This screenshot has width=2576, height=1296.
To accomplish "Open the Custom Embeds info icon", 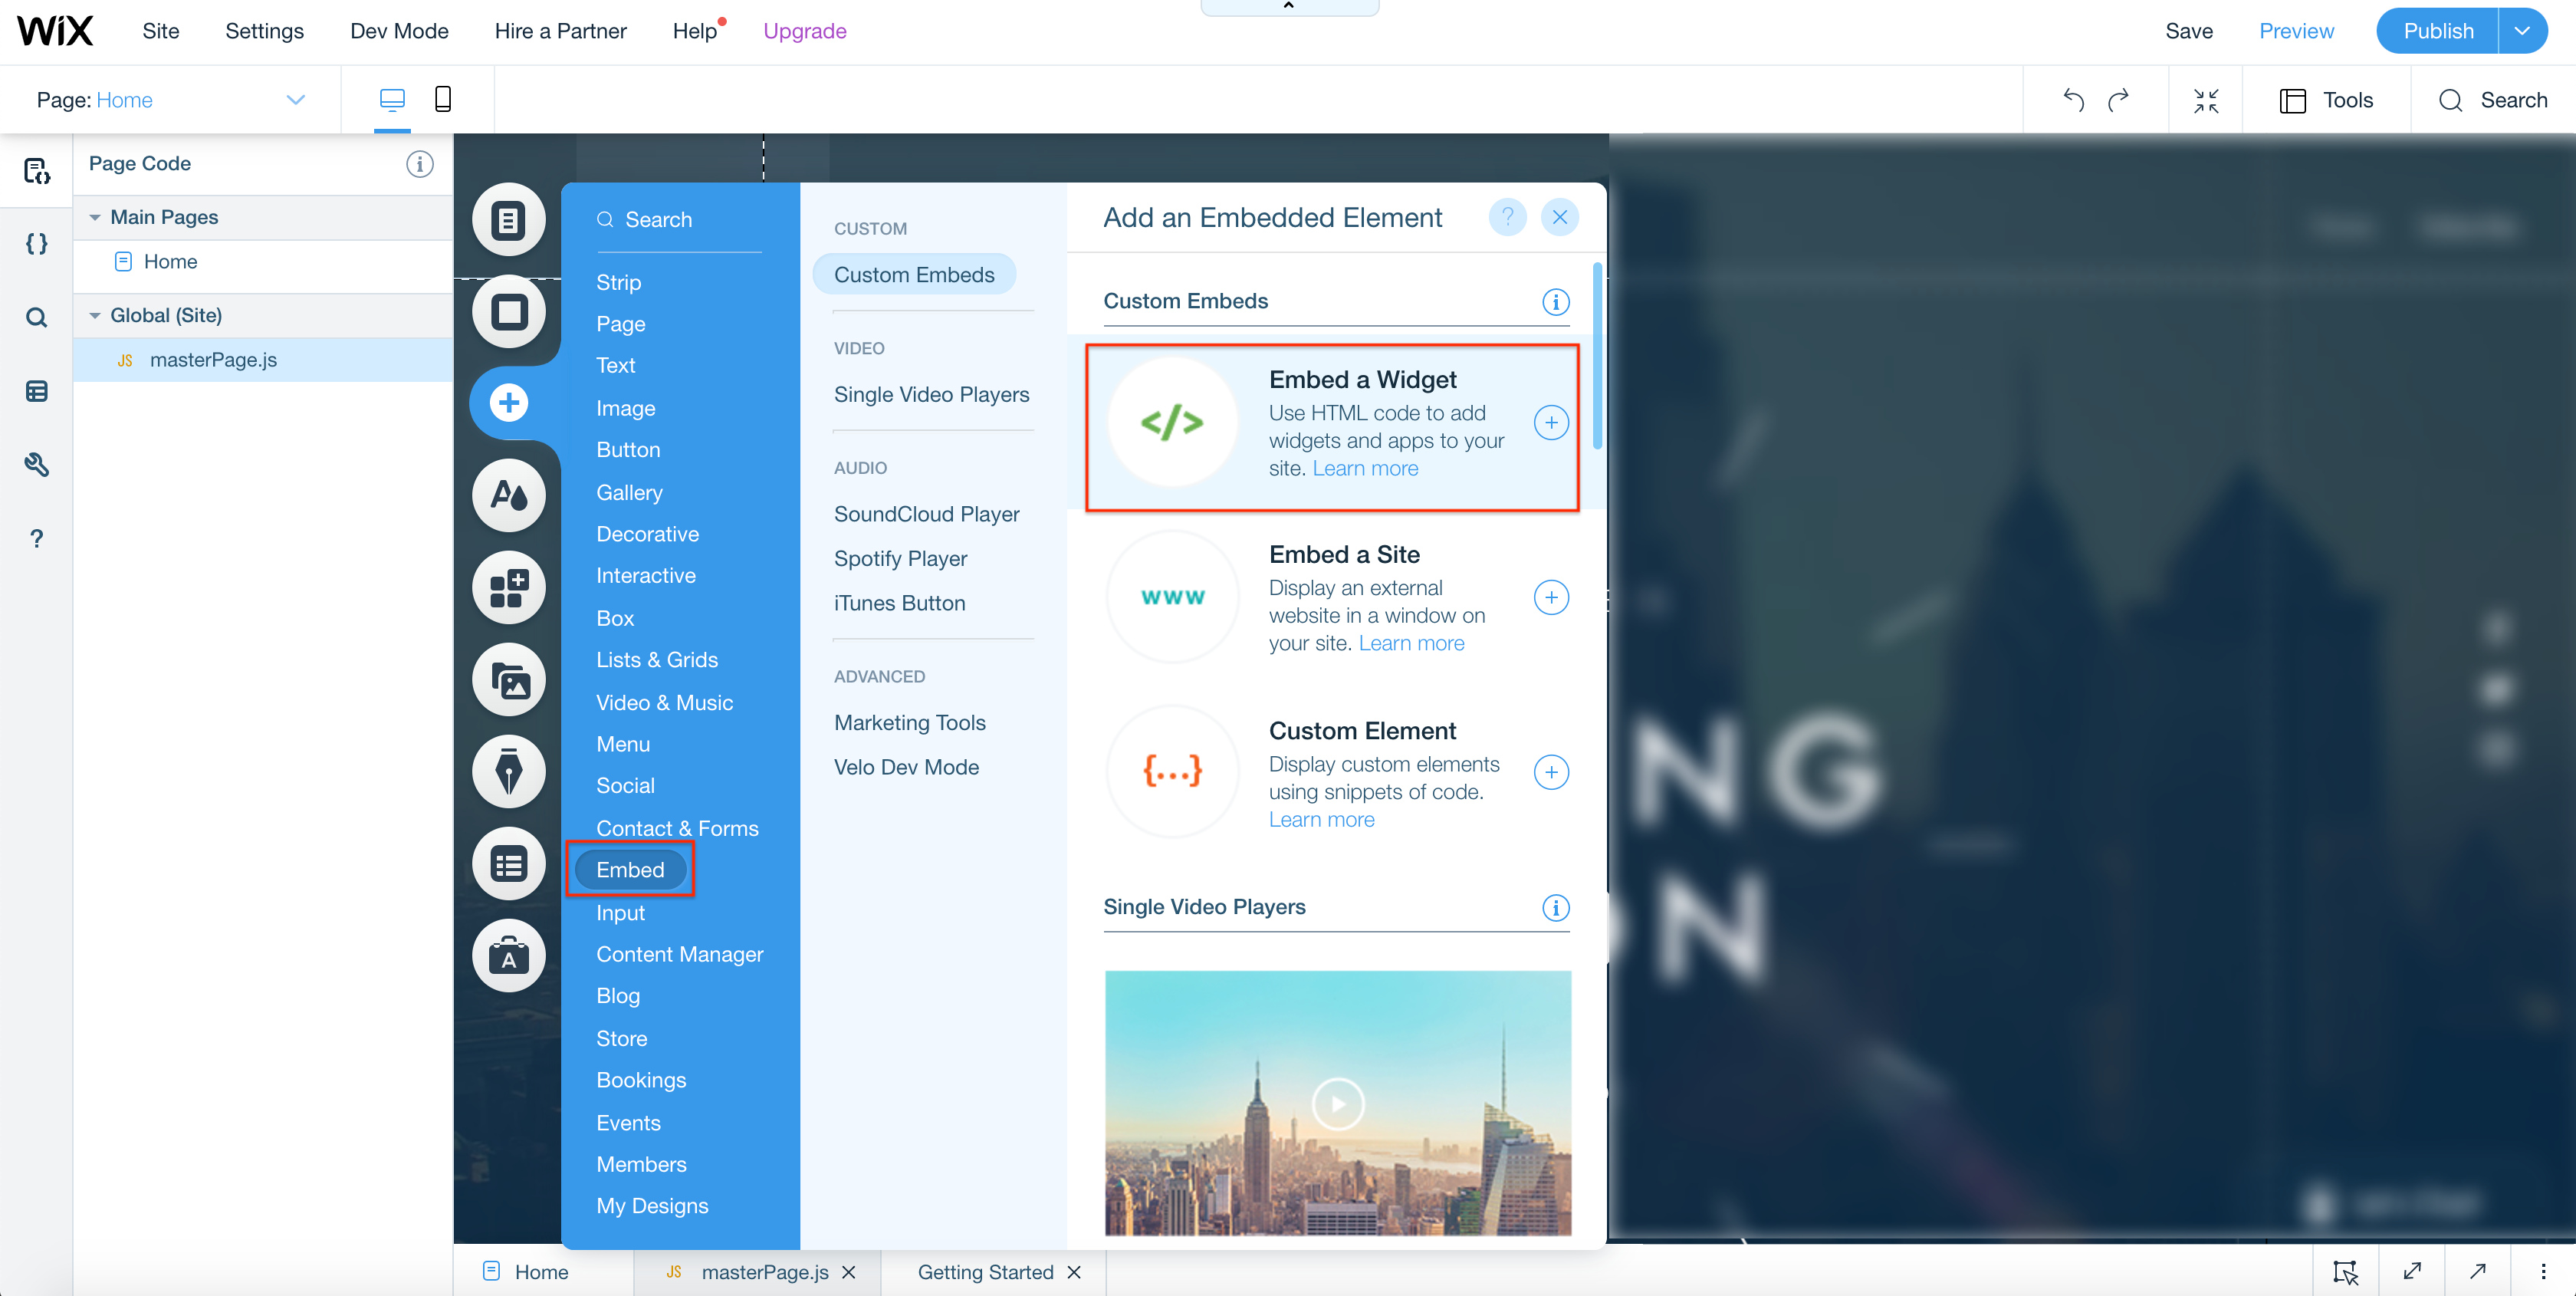I will click(x=1555, y=302).
